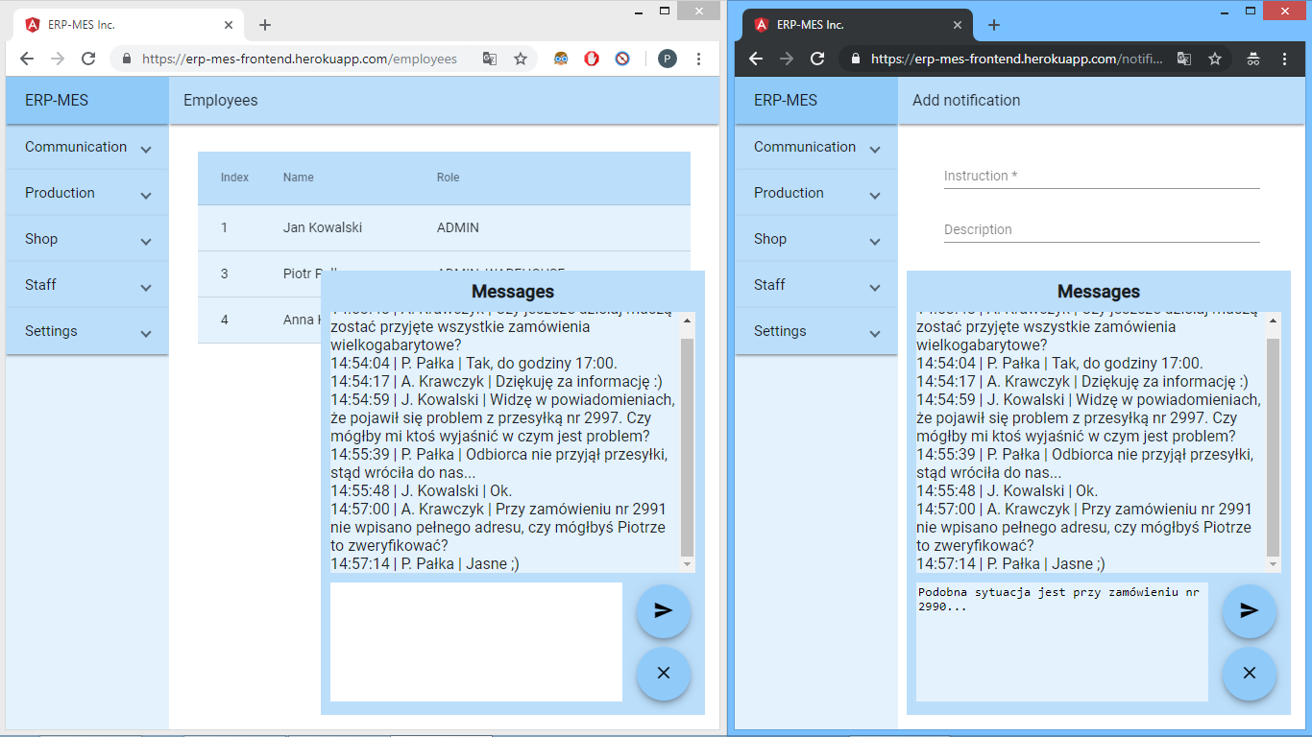The width and height of the screenshot is (1312, 737).
Task: Click the Name column header
Action: pyautogui.click(x=299, y=178)
